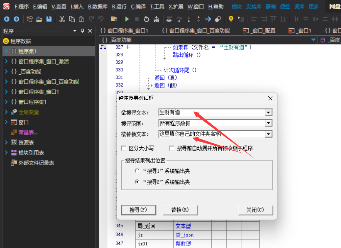Expand the 欲搜寻文本 combo box arrow
This screenshot has height=248, width=341.
coord(268,113)
